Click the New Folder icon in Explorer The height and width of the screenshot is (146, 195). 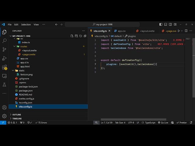76,36
